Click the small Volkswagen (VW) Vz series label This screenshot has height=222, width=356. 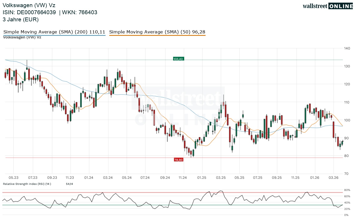click(22, 37)
